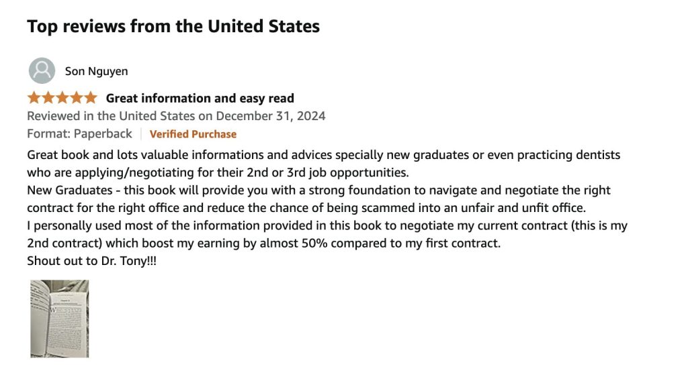Image resolution: width=688 pixels, height=371 pixels.
Task: Click Son Nguyen's gray profile avatar
Action: coord(42,71)
